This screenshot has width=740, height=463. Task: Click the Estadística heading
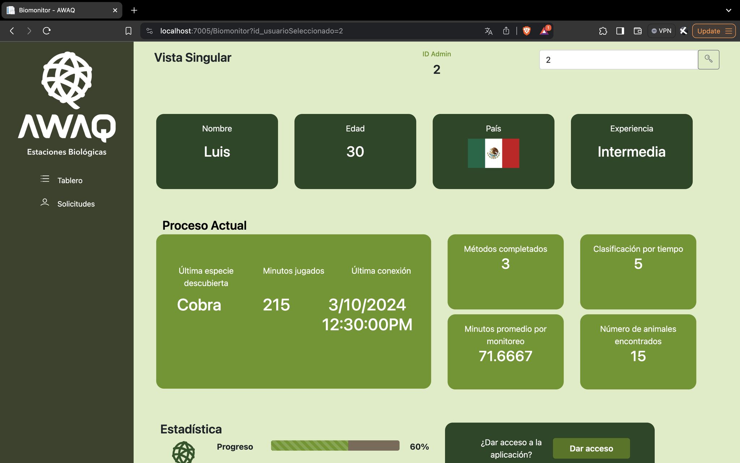point(191,429)
